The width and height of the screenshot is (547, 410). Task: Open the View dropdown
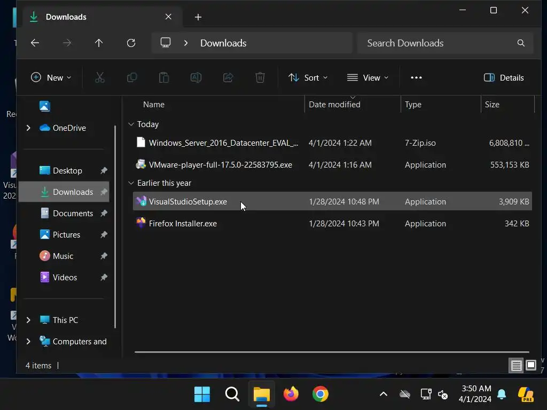pyautogui.click(x=368, y=77)
